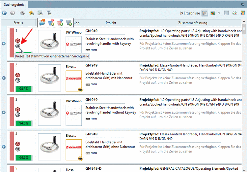Click the grey part add icon
The image size is (247, 172).
coord(69,22)
